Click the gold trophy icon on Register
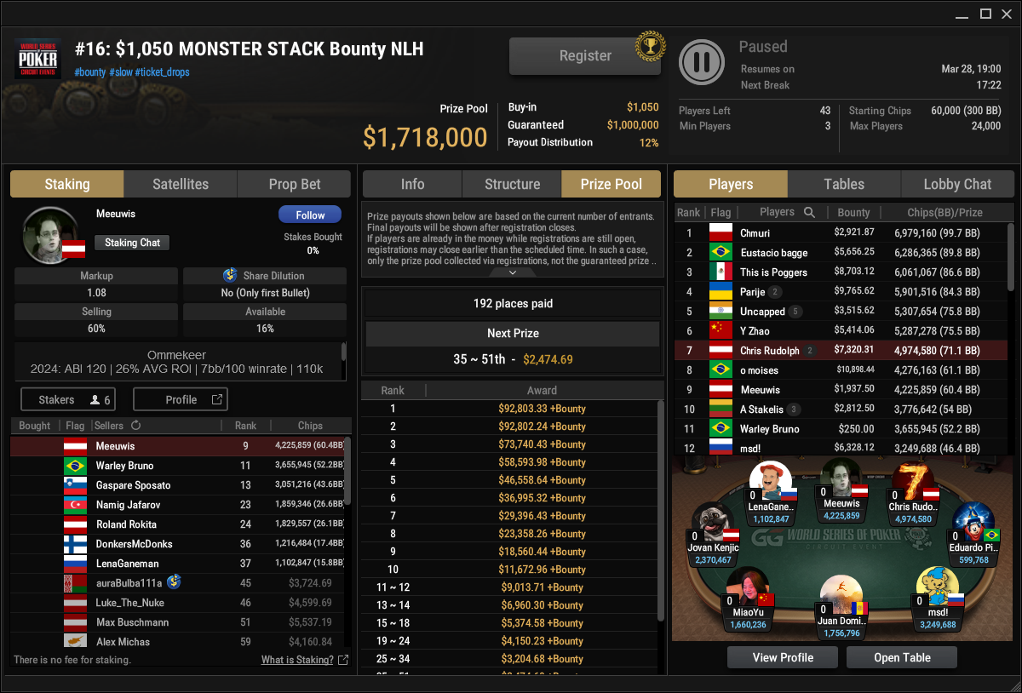 point(650,46)
